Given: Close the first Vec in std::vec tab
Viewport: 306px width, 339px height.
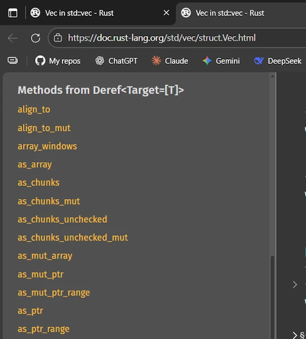Looking at the screenshot, I should [166, 13].
